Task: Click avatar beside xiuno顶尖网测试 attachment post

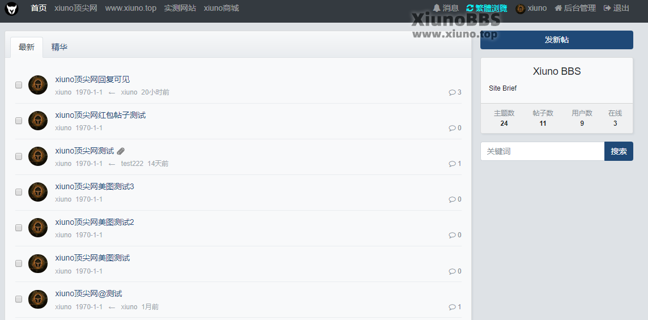Action: [x=37, y=156]
